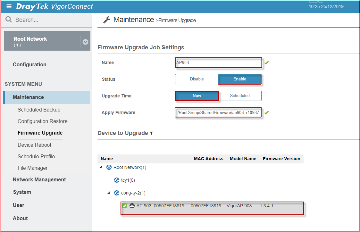Image resolution: width=360 pixels, height=232 pixels.
Task: Select Firmware Upgrade submenu item
Action: coord(40,133)
